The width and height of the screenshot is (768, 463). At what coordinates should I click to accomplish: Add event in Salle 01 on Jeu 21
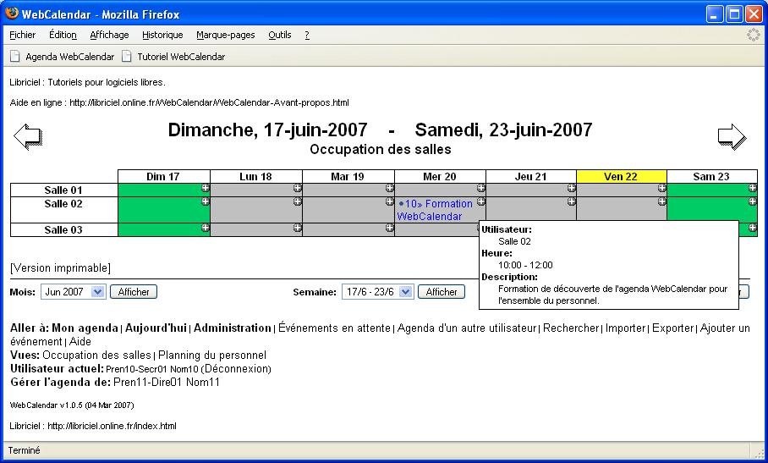point(572,188)
